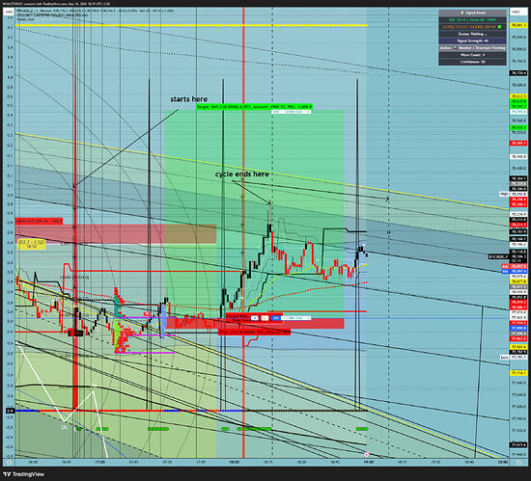Open the USDC selector at top left

coord(10,12)
